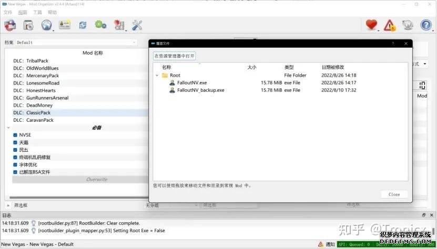Open the 工具 menu

(37, 12)
